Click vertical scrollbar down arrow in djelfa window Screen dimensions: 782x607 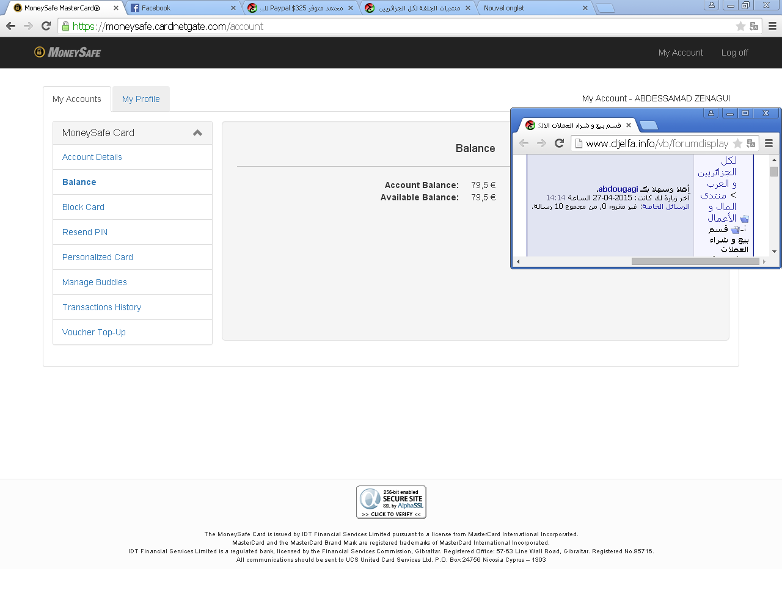pos(774,252)
